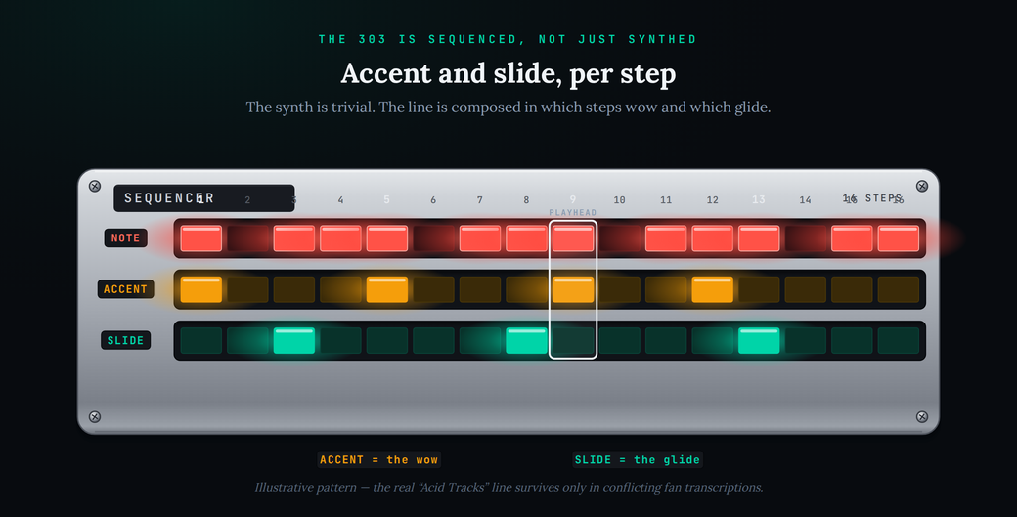Viewport: 1017px width, 517px height.
Task: Turn off the ACCENT on step 1
Action: click(201, 289)
